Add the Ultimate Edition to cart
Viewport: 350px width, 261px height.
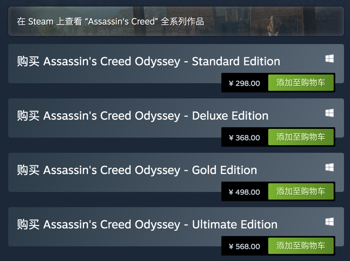(x=300, y=246)
